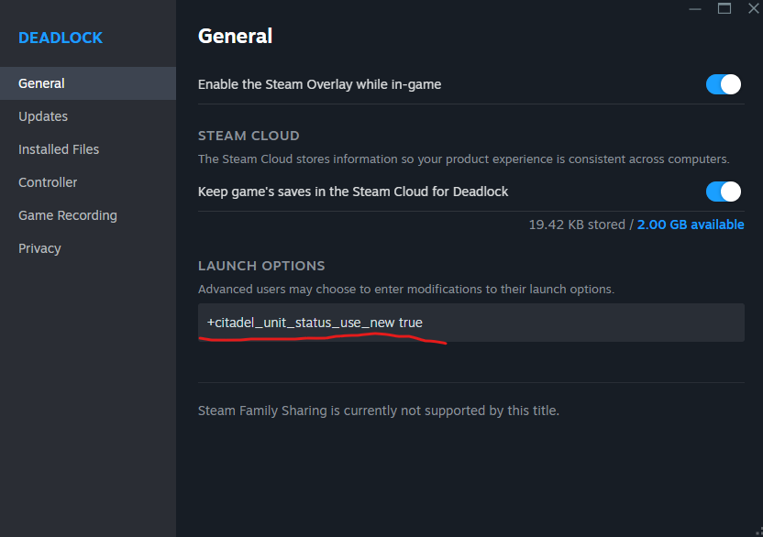Minimize the properties window
This screenshot has height=537, width=763.
695,8
